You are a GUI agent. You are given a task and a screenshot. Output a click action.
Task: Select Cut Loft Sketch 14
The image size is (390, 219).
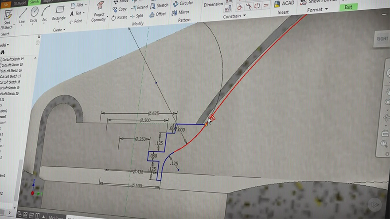13,59
